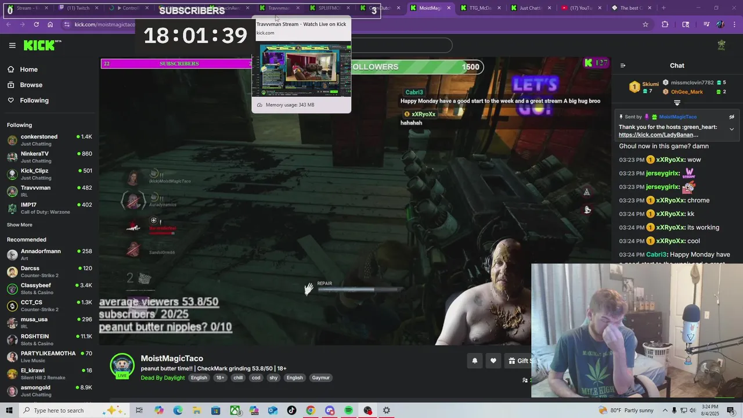Open Darcss recommended channel
743x418 pixels.
[49, 272]
